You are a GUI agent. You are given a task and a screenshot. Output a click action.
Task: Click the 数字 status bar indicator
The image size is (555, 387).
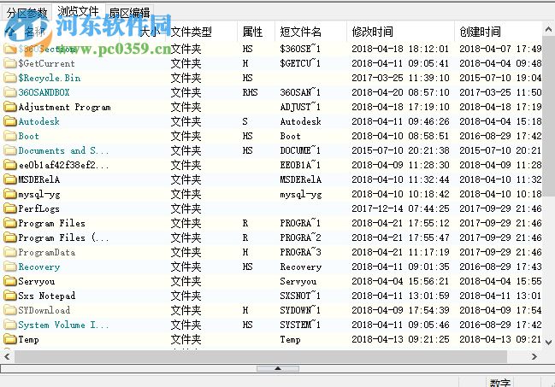[x=499, y=382]
